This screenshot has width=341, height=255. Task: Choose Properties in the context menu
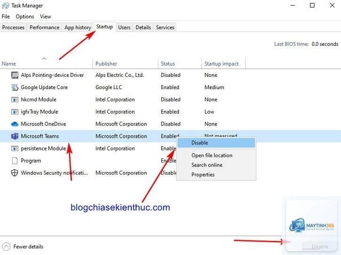tap(216, 174)
